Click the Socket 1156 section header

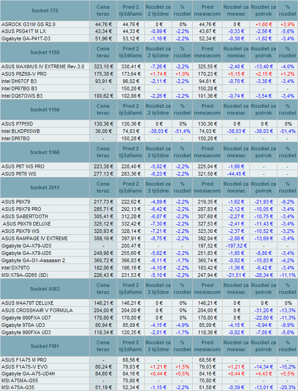click(x=45, y=110)
